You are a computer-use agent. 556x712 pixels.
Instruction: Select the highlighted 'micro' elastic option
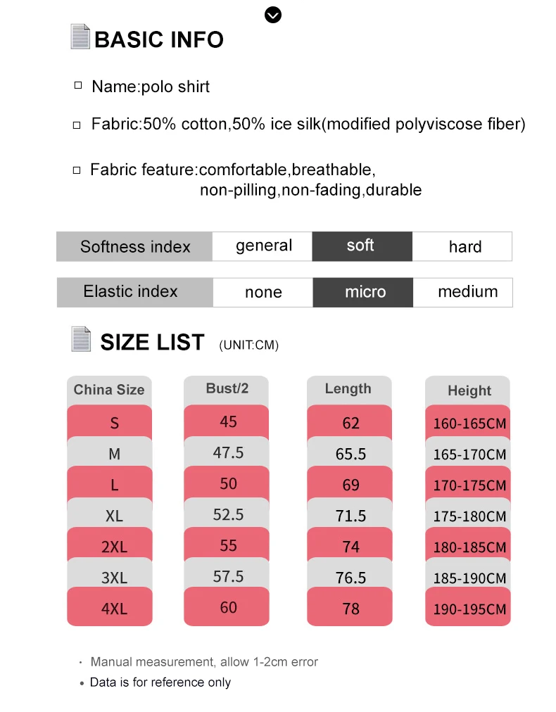(x=365, y=292)
